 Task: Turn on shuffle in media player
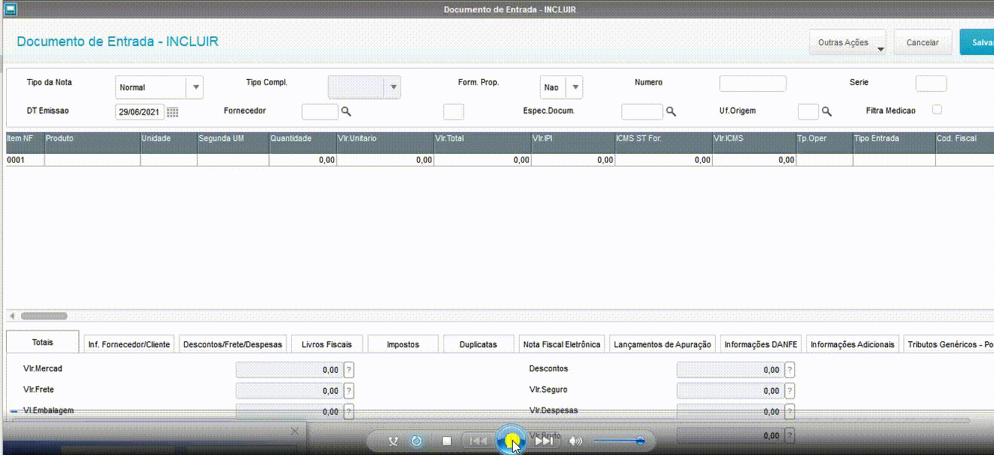tap(393, 441)
